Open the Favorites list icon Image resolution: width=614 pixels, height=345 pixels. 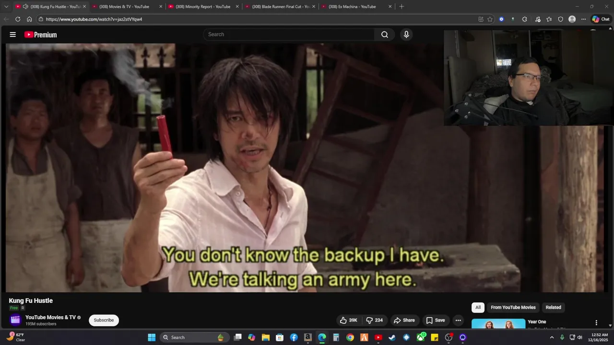549,19
